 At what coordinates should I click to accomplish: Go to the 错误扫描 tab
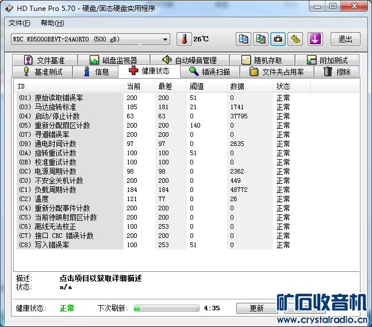tap(210, 72)
